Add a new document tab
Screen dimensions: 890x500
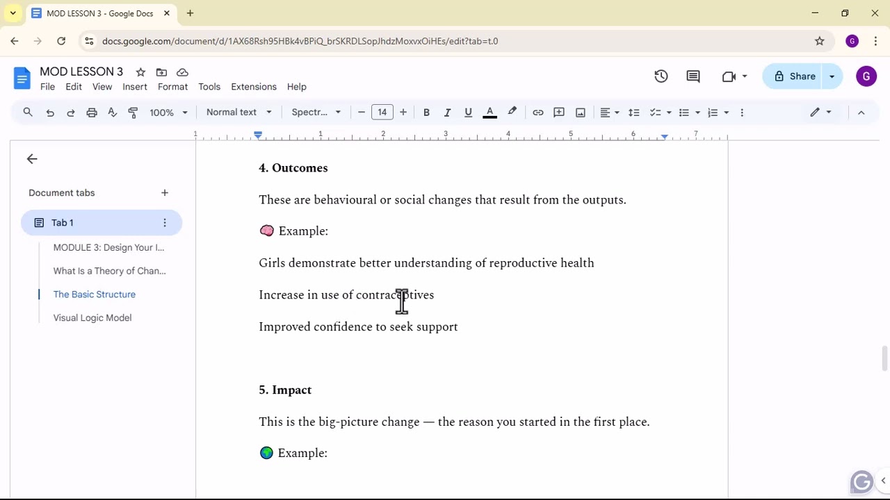165,192
